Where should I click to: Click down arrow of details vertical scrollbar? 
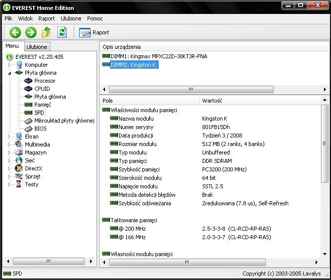[325, 254]
